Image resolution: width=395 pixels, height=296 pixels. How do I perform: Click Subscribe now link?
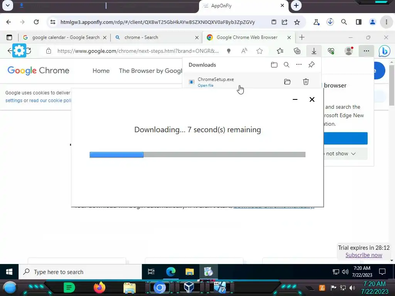(364, 255)
